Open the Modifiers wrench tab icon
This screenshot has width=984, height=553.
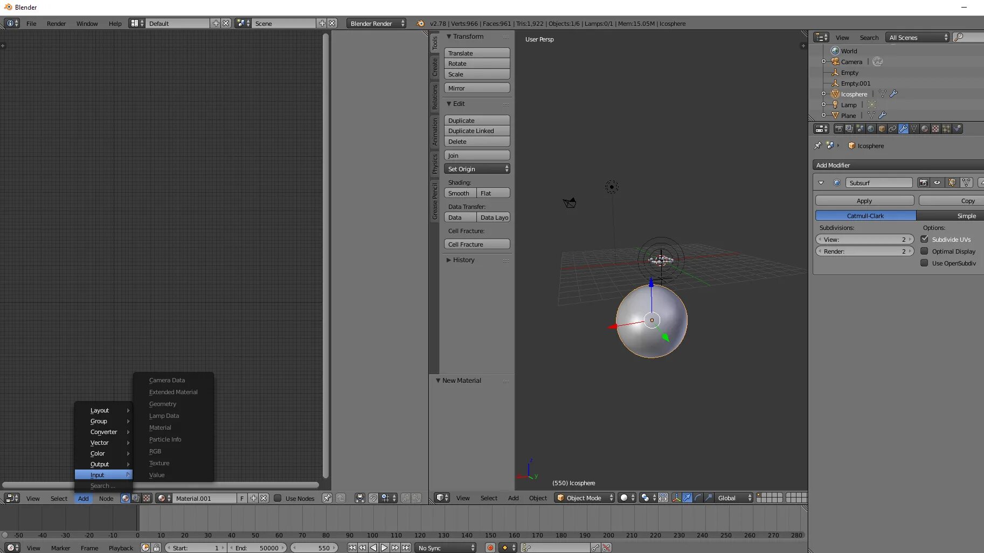point(903,129)
